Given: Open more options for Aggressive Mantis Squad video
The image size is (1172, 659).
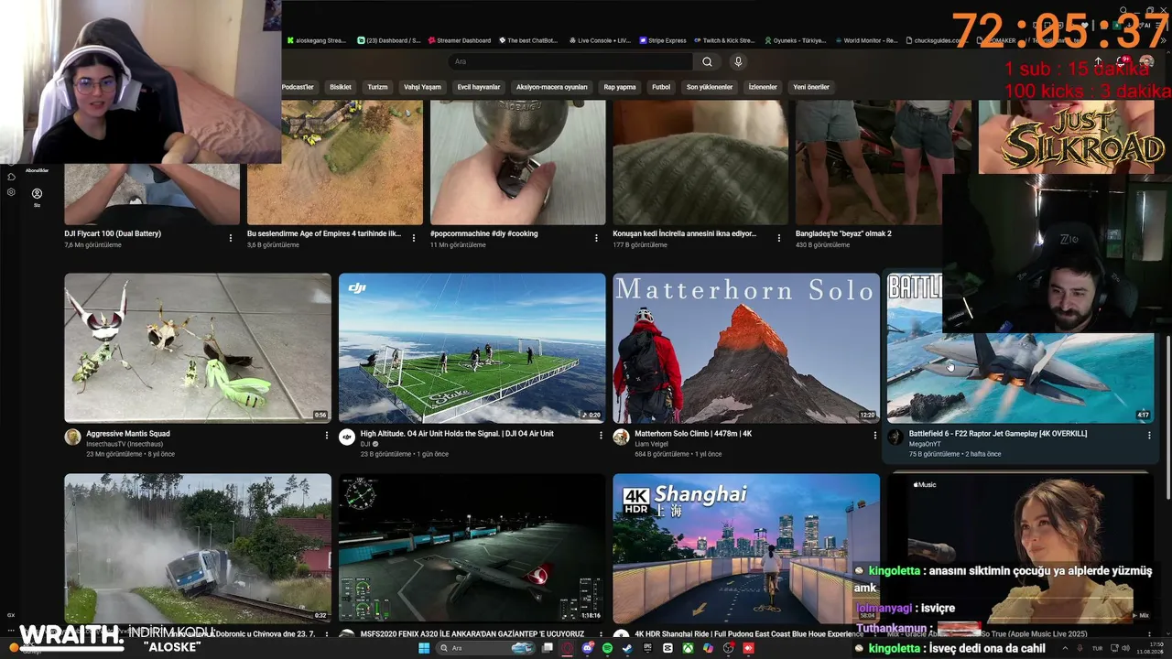Looking at the screenshot, I should 326,436.
